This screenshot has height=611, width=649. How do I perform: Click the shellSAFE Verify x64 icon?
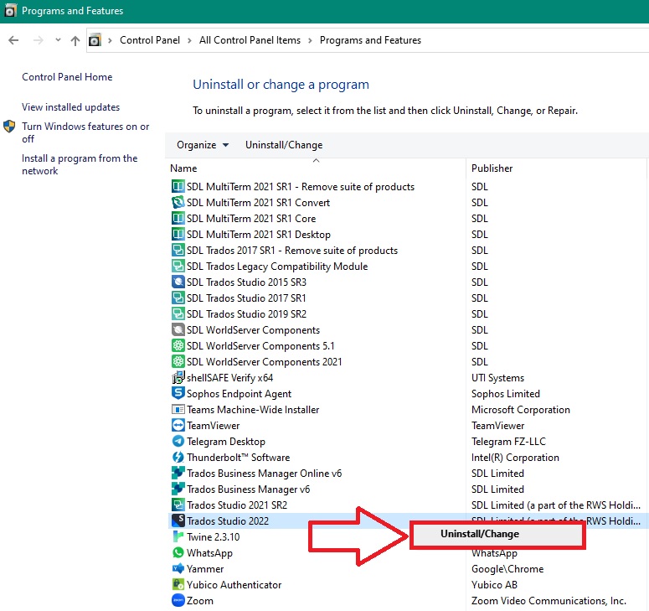178,377
